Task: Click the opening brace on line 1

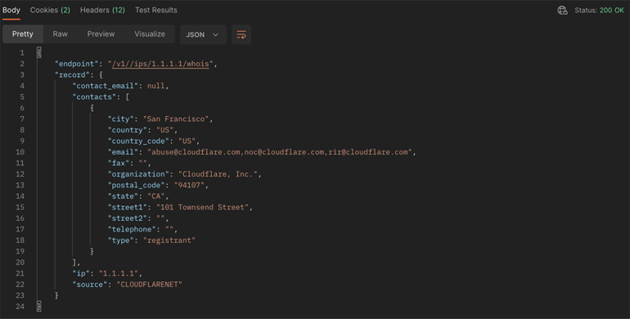Action: 39,52
